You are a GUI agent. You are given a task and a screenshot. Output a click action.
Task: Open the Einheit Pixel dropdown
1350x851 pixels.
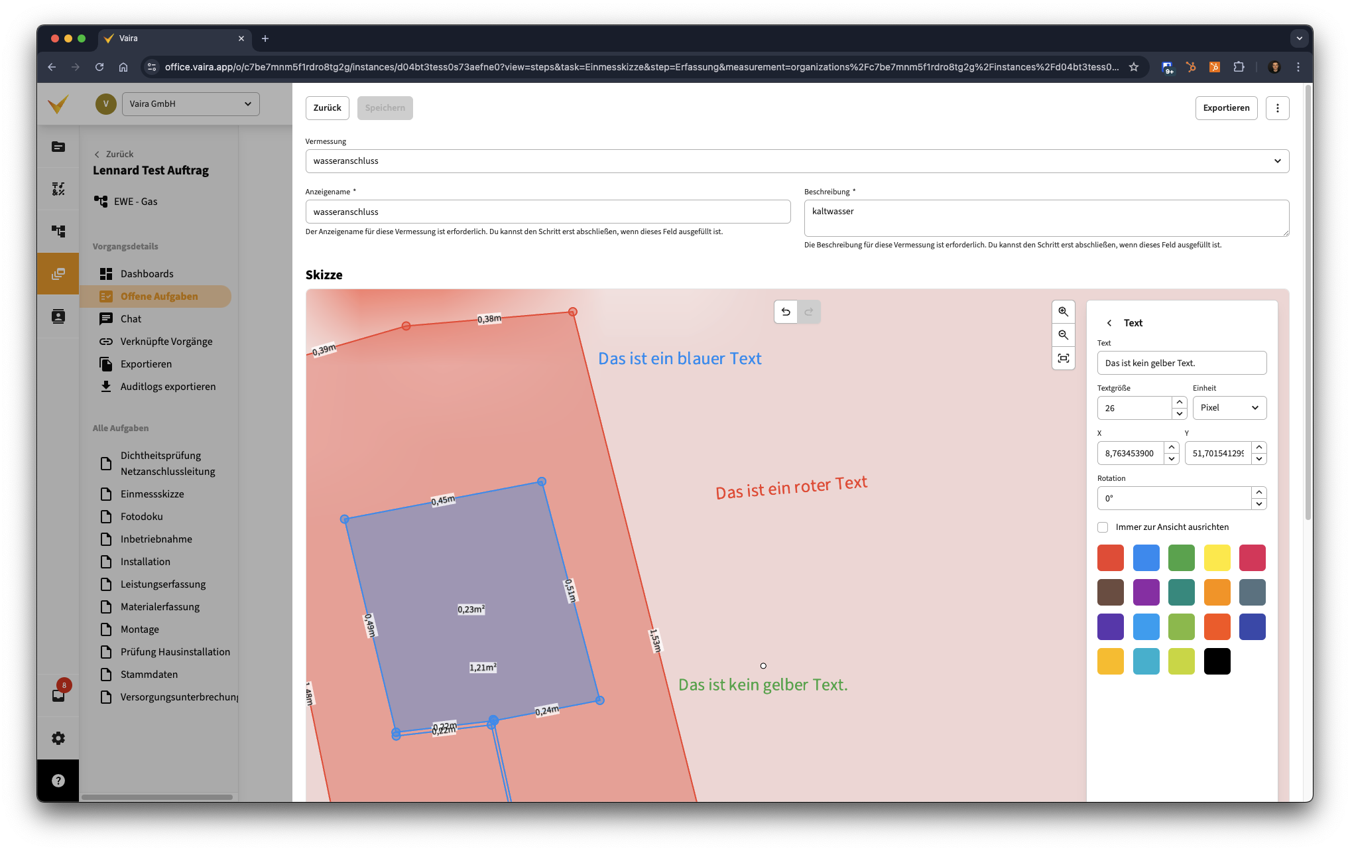coord(1229,408)
